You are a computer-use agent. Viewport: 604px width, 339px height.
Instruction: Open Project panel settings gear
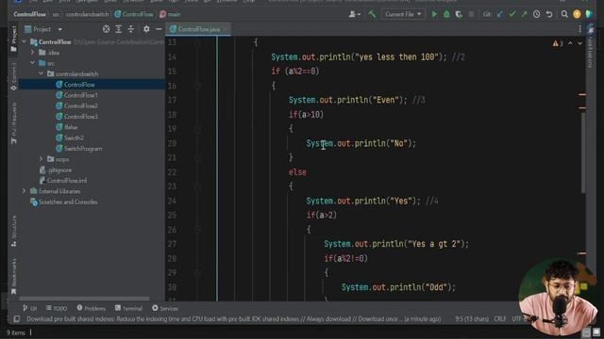coord(146,29)
